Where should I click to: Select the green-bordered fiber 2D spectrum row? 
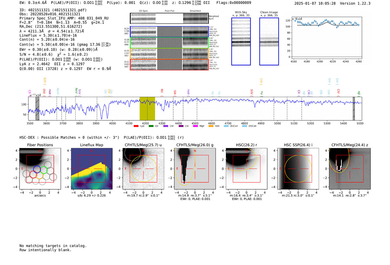pos(169,43)
